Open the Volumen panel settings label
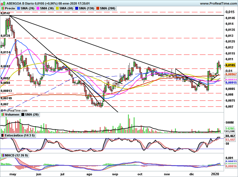 click(12, 114)
